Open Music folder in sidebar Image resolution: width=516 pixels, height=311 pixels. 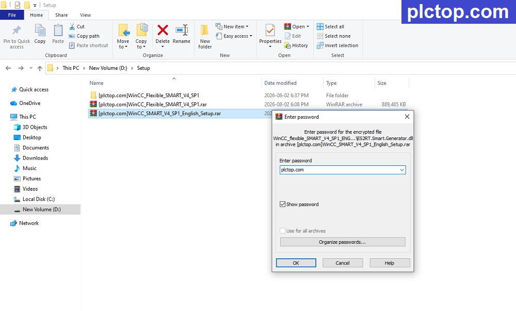pyautogui.click(x=25, y=168)
